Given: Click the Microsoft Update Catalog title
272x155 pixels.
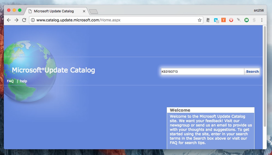Looking at the screenshot, I should point(53,70).
